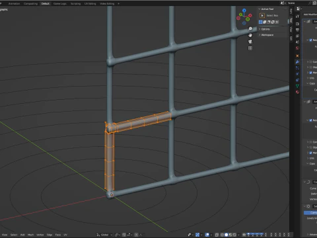Toggle Merge checkbox in second Array modifier
Screen dimensions: 317x238
pyautogui.click(x=310, y=153)
